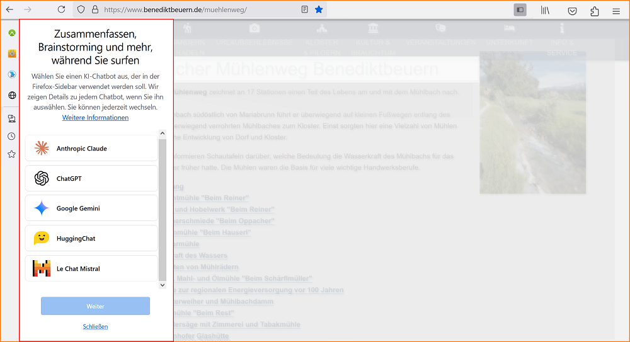Reload the current page
The height and width of the screenshot is (342, 630).
click(61, 9)
